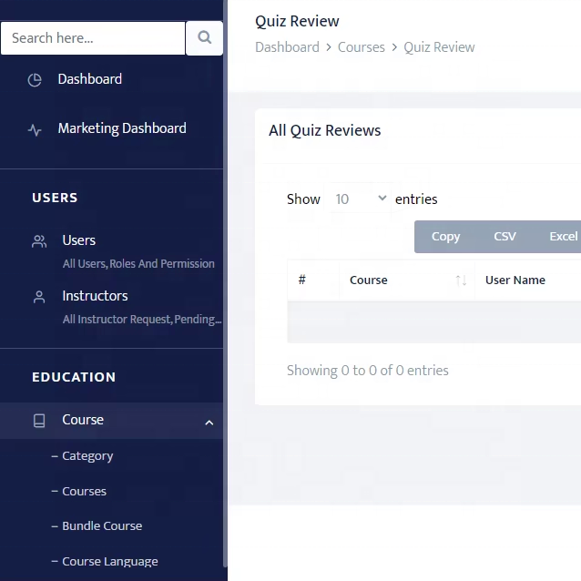This screenshot has height=581, width=581.
Task: Click the Course book icon
Action: (39, 421)
